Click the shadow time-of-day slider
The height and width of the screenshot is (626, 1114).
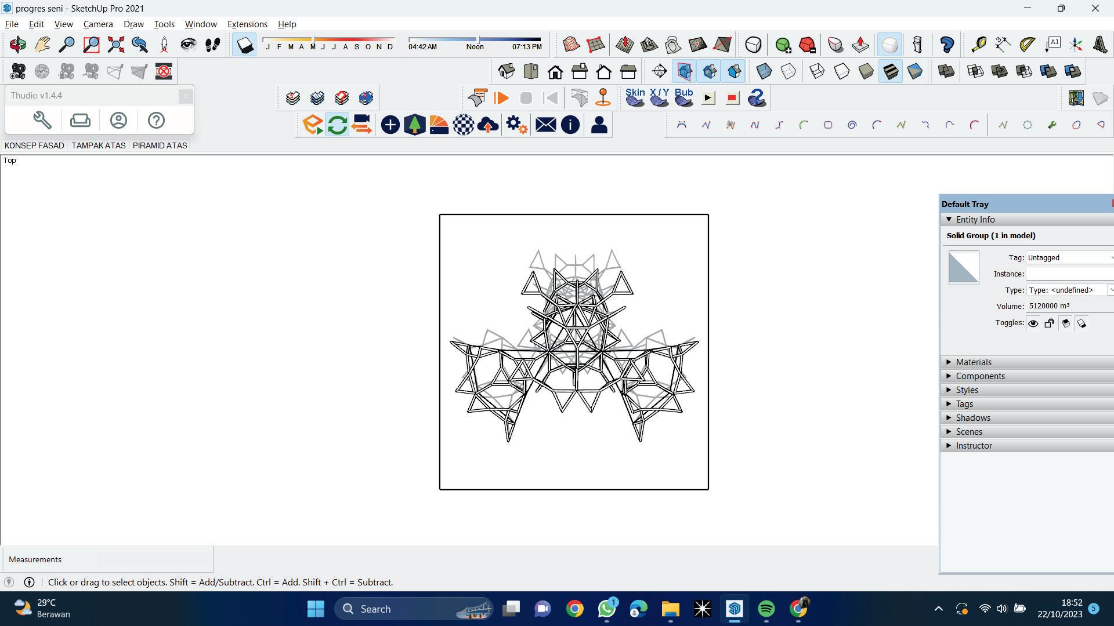pos(475,39)
